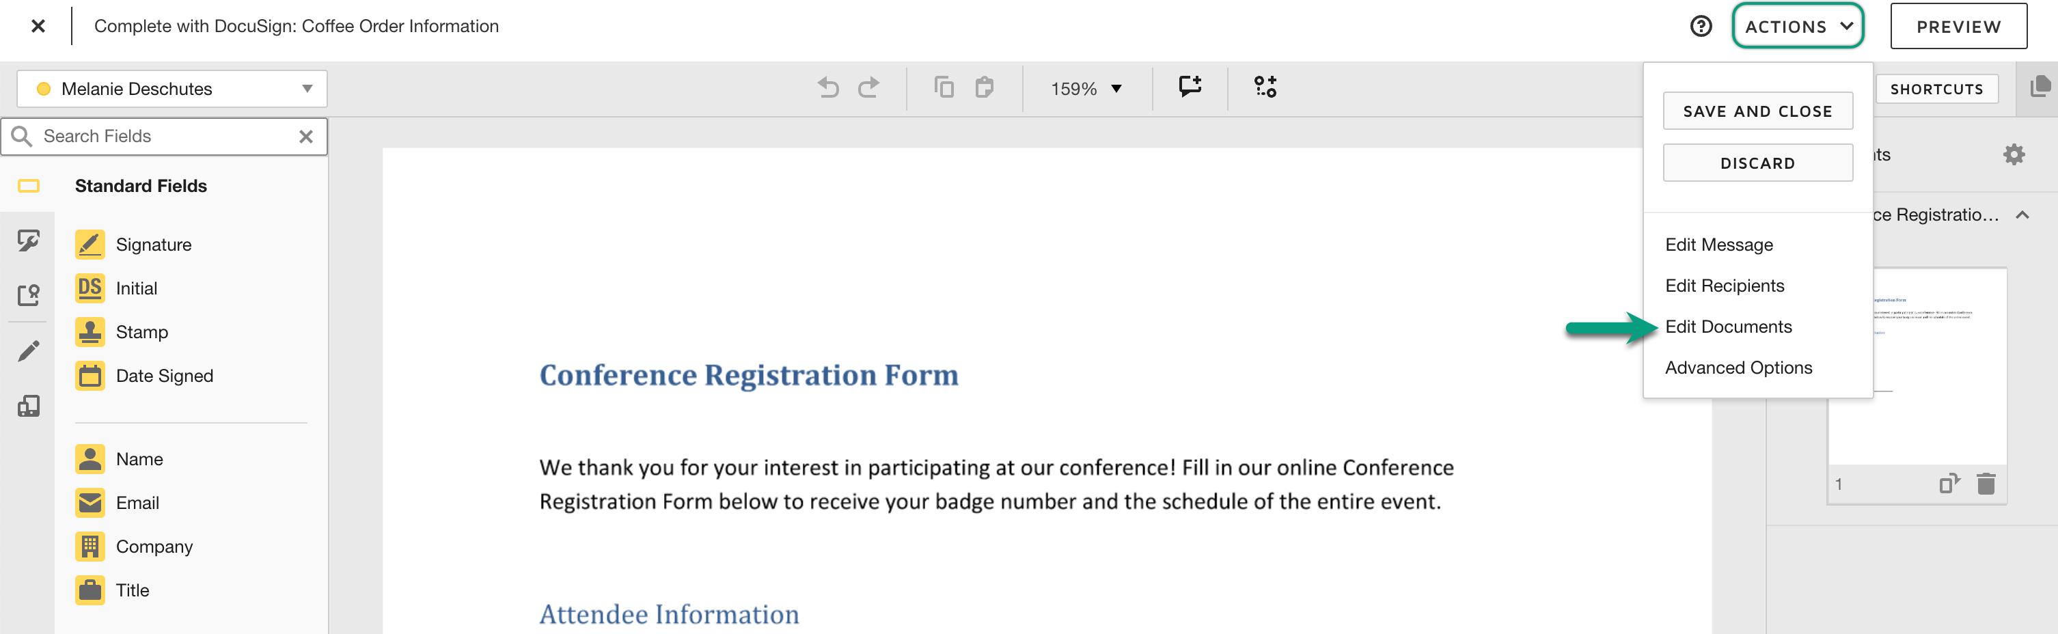Open the 159% zoom dropdown
Viewport: 2058px width, 634px height.
click(x=1086, y=89)
